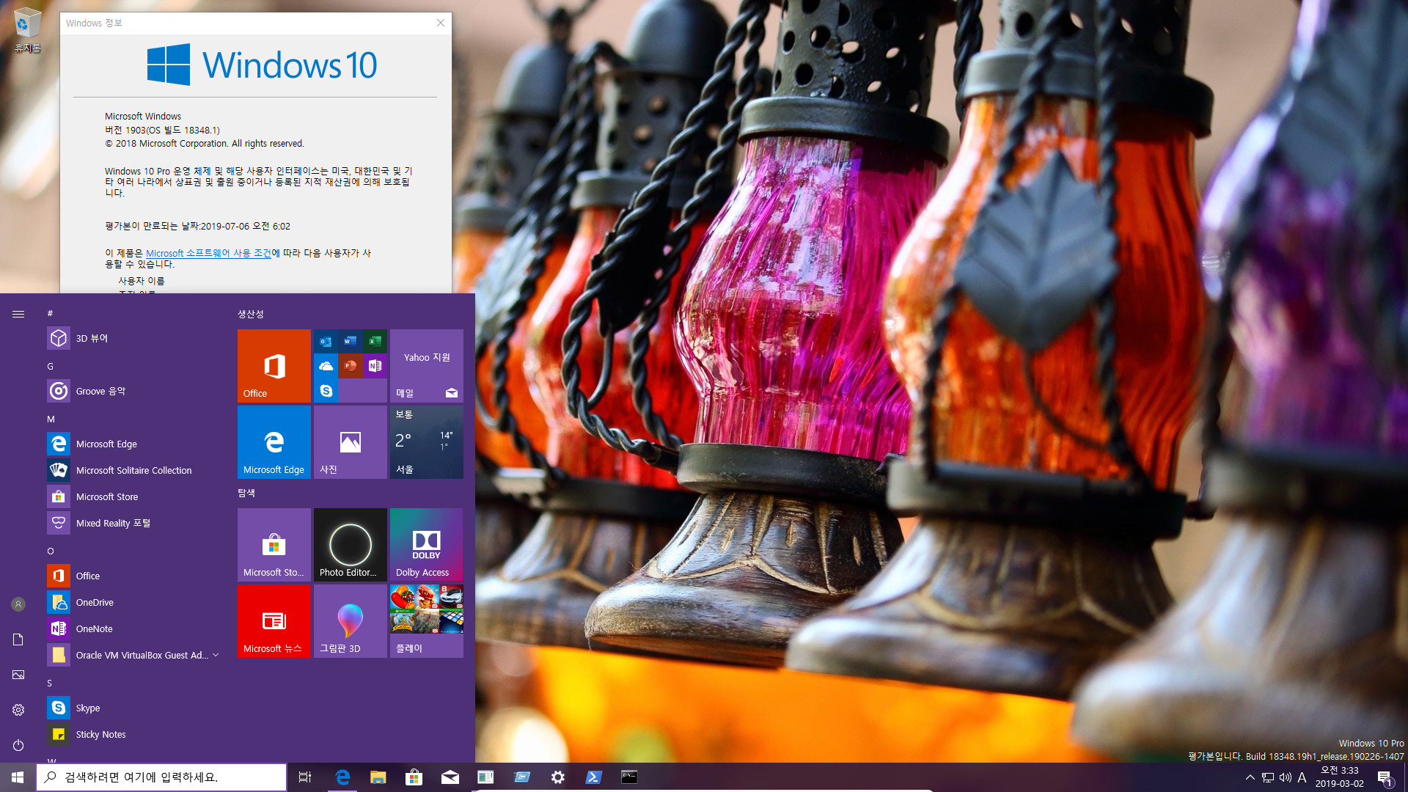Viewport: 1408px width, 792px height.
Task: Click the network icon in system tray
Action: pos(1268,777)
